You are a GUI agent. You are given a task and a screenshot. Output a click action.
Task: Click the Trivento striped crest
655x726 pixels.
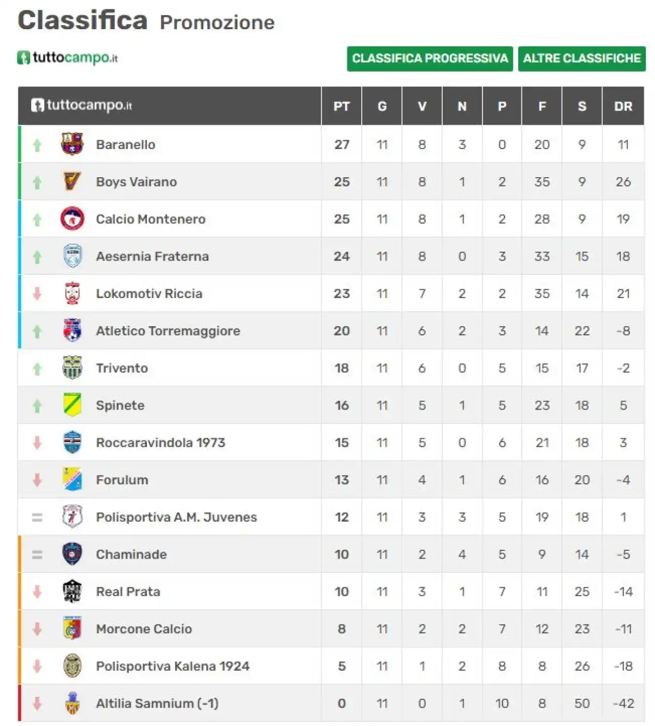tap(72, 368)
